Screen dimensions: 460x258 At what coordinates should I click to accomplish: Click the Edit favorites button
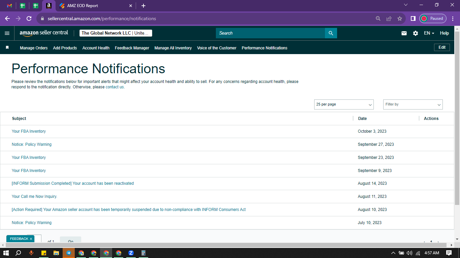[x=442, y=47]
